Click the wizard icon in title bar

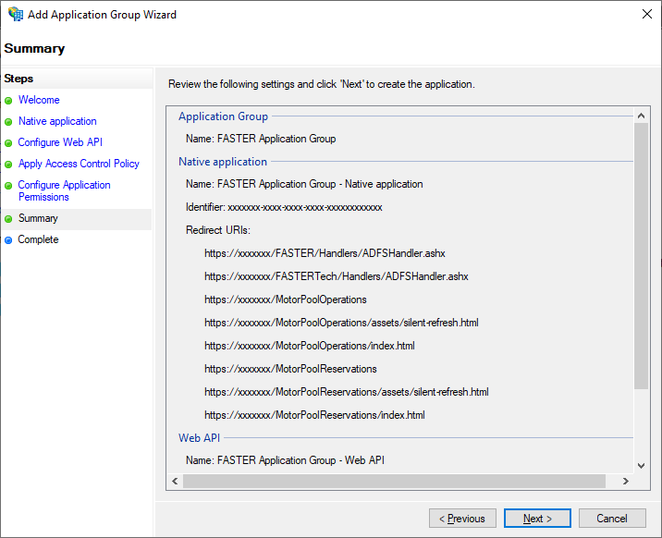tap(16, 14)
